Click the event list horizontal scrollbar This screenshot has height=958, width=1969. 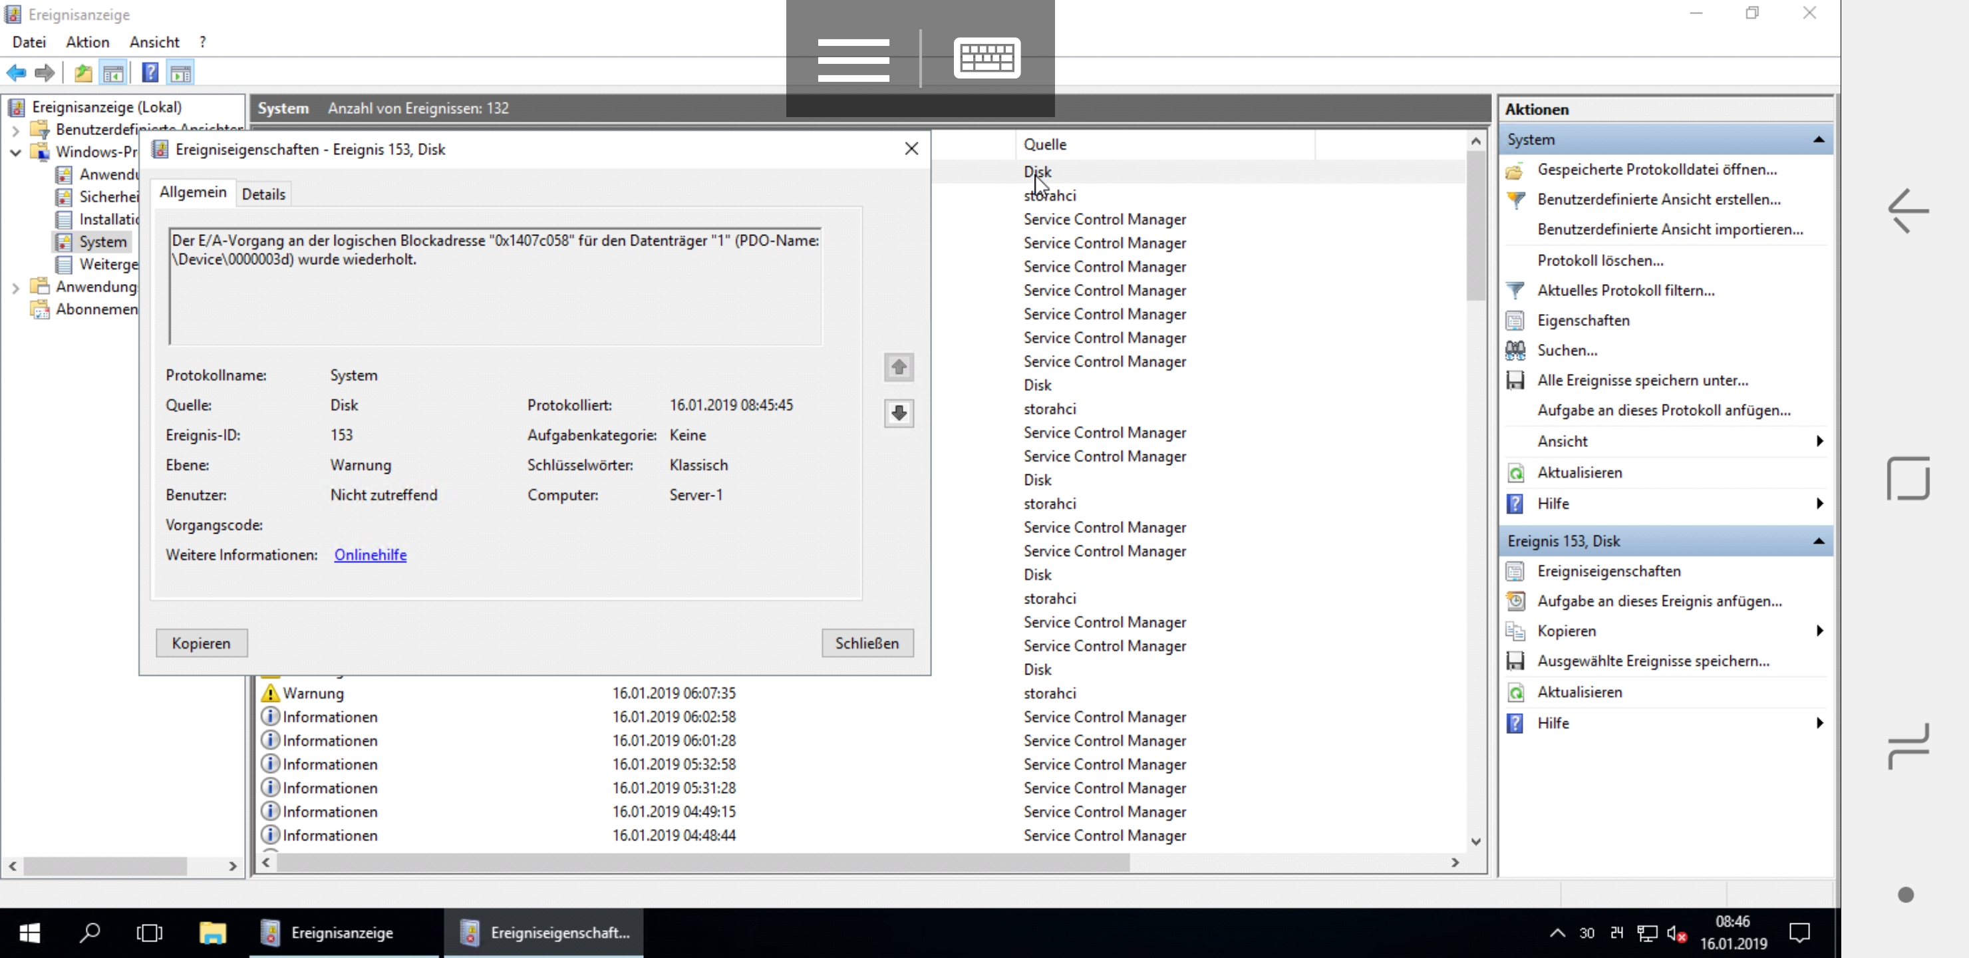702,863
